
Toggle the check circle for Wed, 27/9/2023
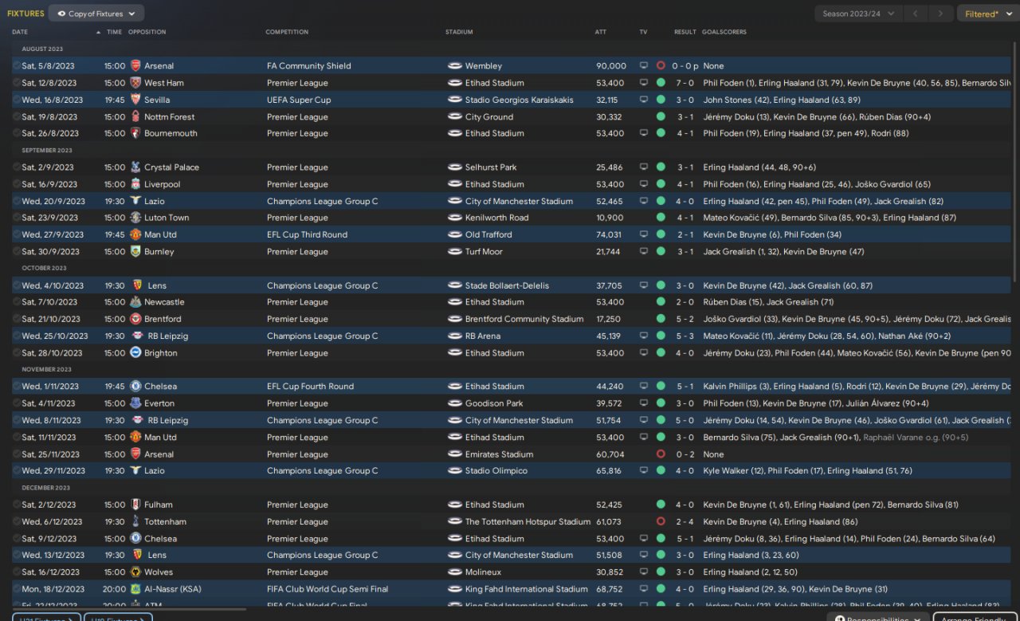tap(17, 234)
